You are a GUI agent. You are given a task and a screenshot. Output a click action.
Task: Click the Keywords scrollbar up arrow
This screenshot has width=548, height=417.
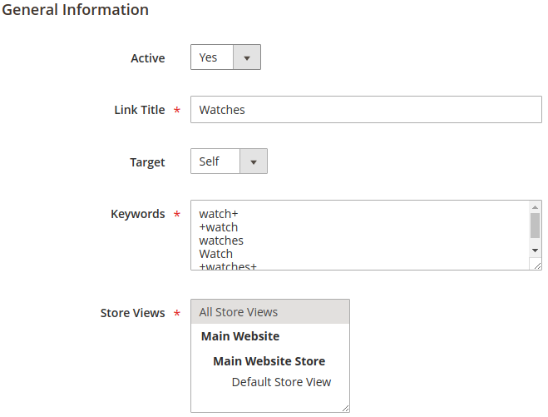coord(536,207)
